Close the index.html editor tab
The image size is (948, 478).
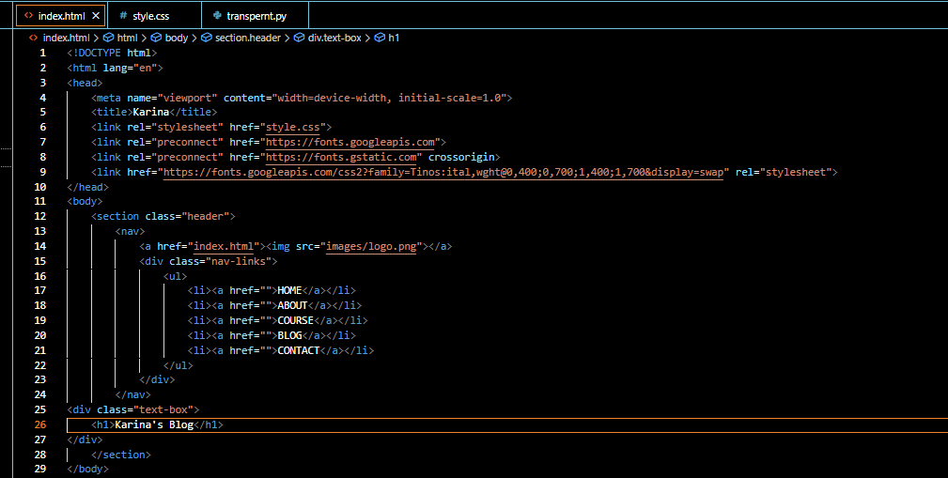click(x=96, y=16)
